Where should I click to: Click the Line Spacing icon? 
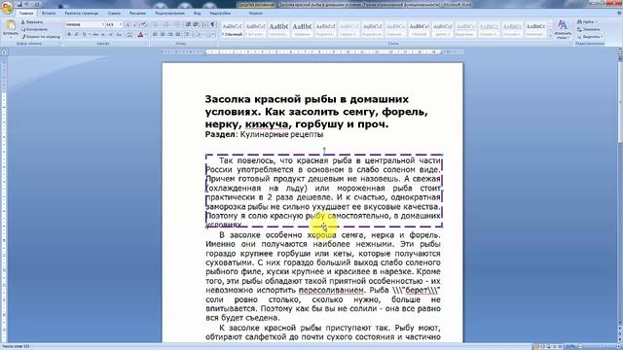click(188, 35)
